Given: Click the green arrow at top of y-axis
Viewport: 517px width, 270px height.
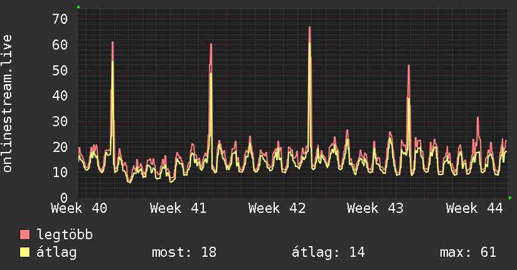Looking at the screenshot, I should [x=78, y=7].
